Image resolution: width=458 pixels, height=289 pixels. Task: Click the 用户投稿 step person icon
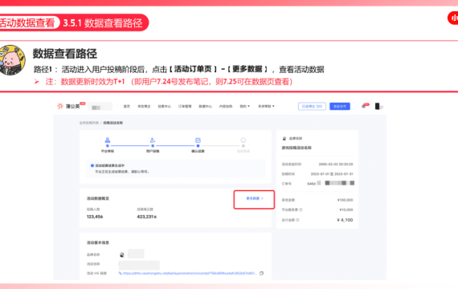pyautogui.click(x=153, y=140)
